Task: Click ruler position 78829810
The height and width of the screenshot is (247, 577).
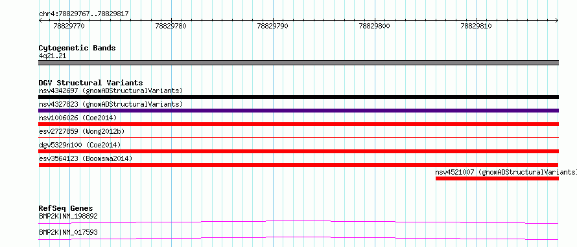Action: (x=476, y=26)
